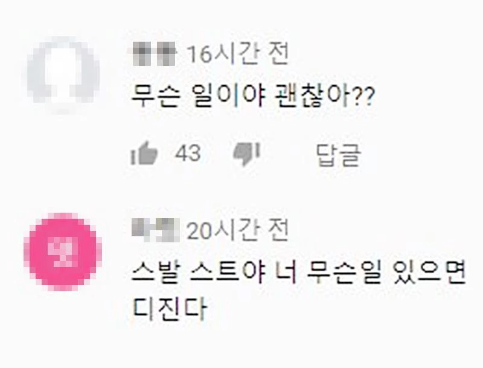Screen dimensions: 483x368
Task: Open the 20시간 전 timestamp link
Action: pos(238,231)
